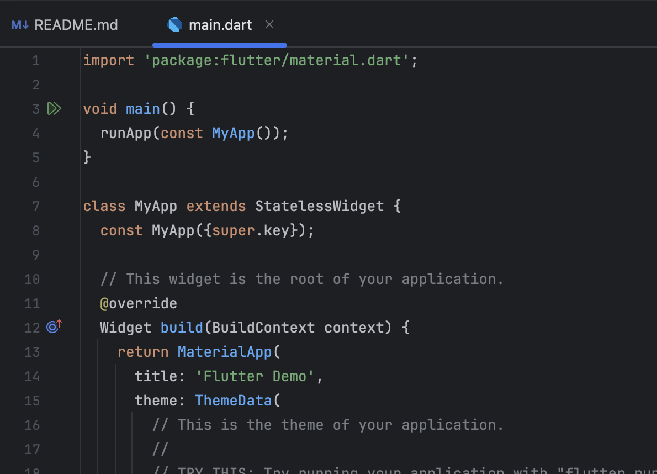Image resolution: width=657 pixels, height=474 pixels.
Task: Click the 'package:flutter/material.dart' string
Action: 277,60
